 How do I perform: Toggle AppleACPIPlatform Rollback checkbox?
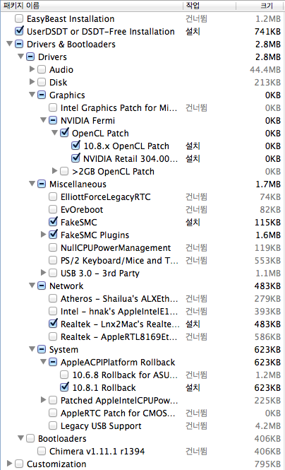coord(53,362)
